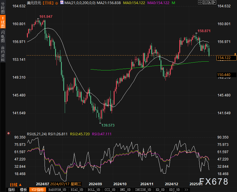Open the 模板 template tab
The image size is (237, 192).
pos(23,190)
